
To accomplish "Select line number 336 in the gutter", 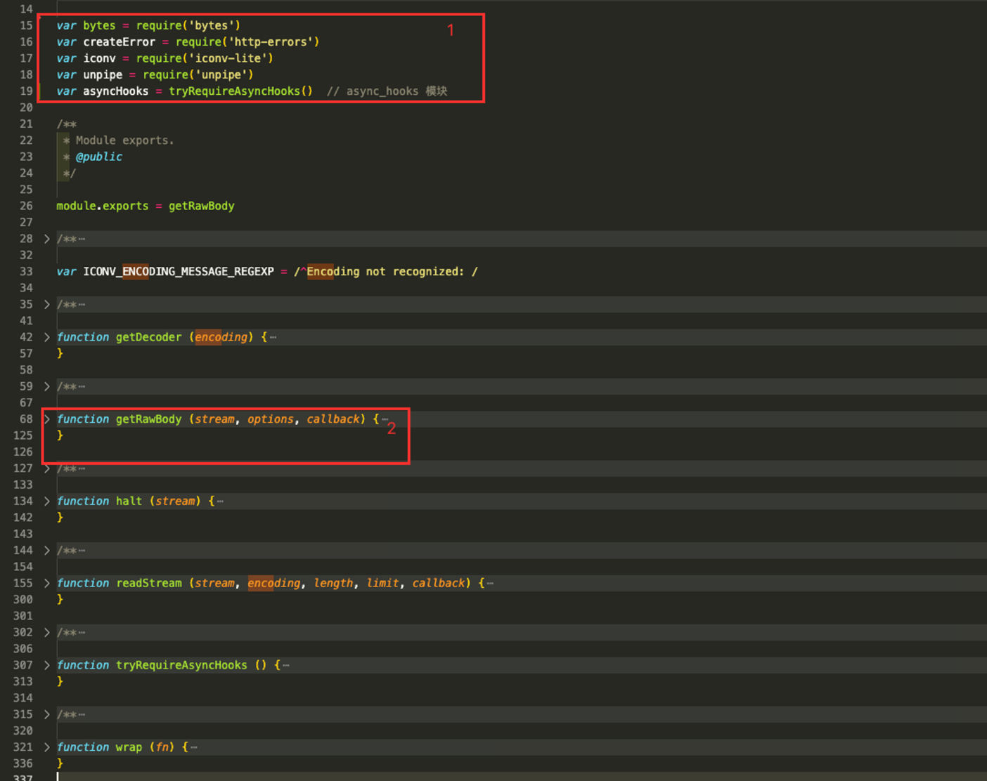I will tap(22, 763).
